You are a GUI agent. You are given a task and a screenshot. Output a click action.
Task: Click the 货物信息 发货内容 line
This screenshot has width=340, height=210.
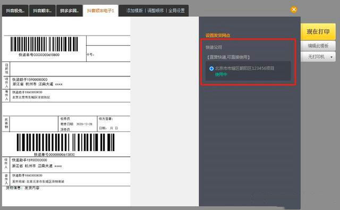point(22,188)
